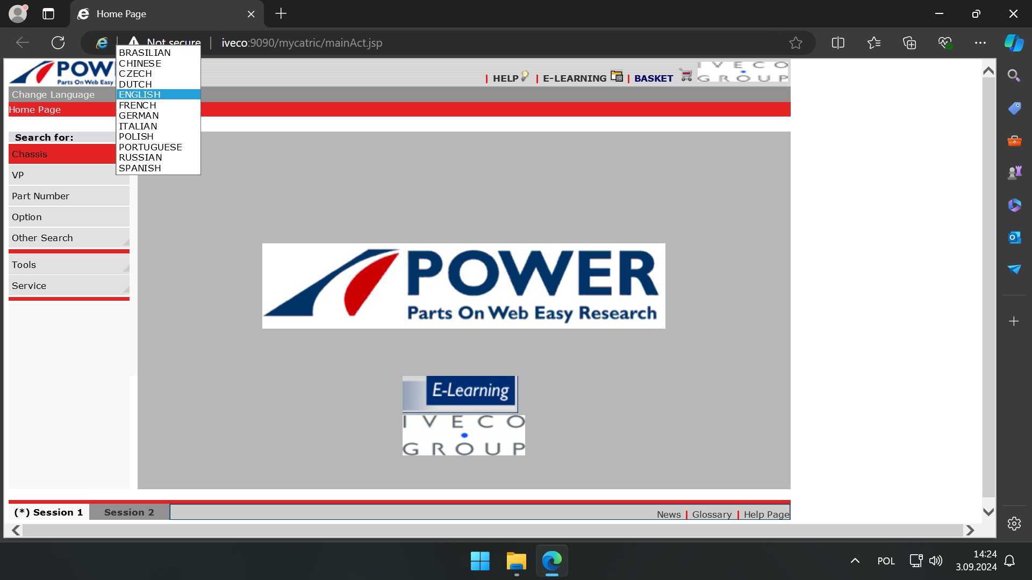
Task: Click the address bar URL
Action: pyautogui.click(x=302, y=43)
